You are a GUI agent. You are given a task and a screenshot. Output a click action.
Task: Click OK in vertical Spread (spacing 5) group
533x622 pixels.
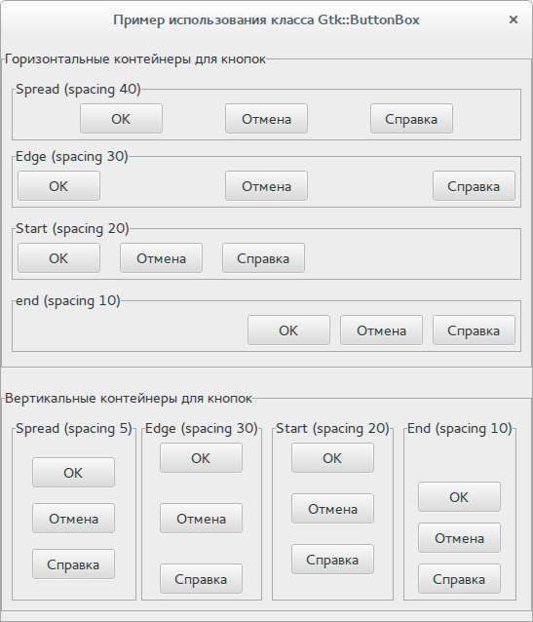pos(73,473)
